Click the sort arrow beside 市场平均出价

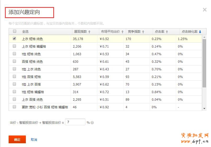tap(122, 32)
